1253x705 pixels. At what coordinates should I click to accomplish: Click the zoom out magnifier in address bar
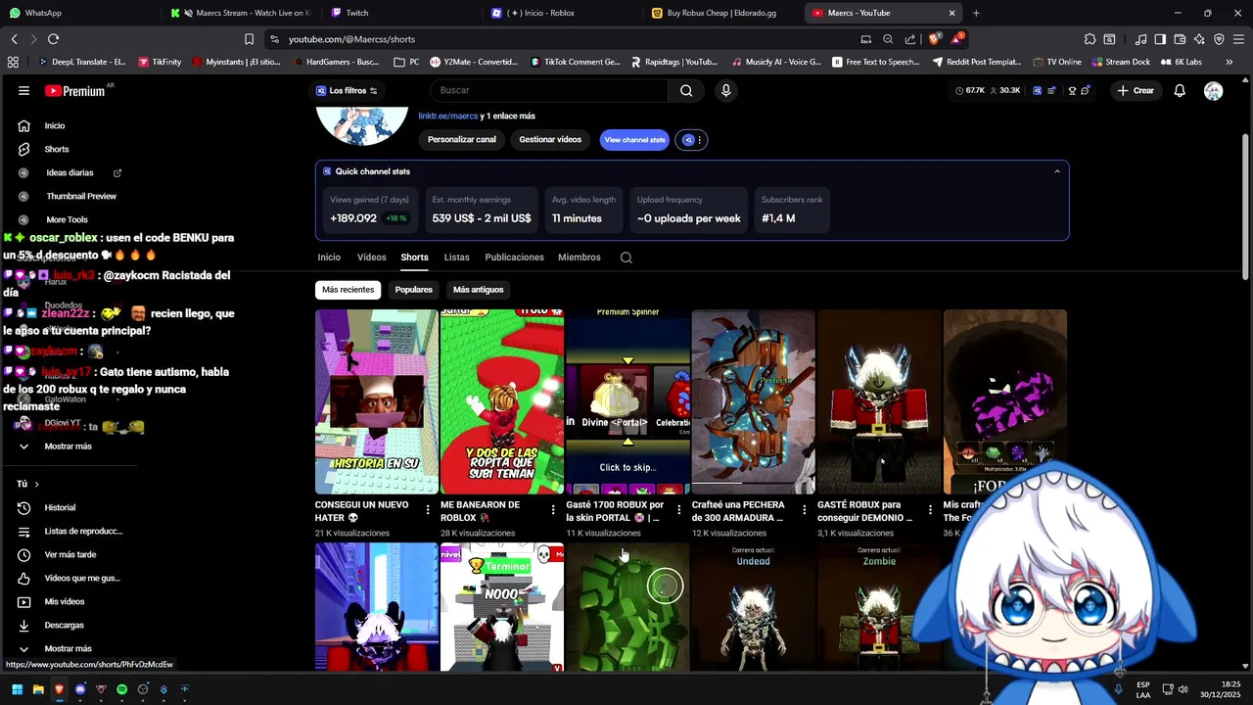click(888, 39)
